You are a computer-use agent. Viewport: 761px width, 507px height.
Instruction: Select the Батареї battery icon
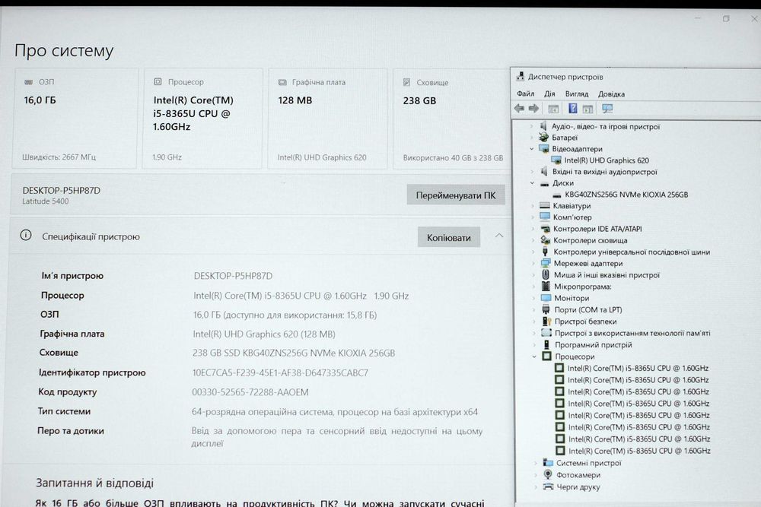click(543, 138)
